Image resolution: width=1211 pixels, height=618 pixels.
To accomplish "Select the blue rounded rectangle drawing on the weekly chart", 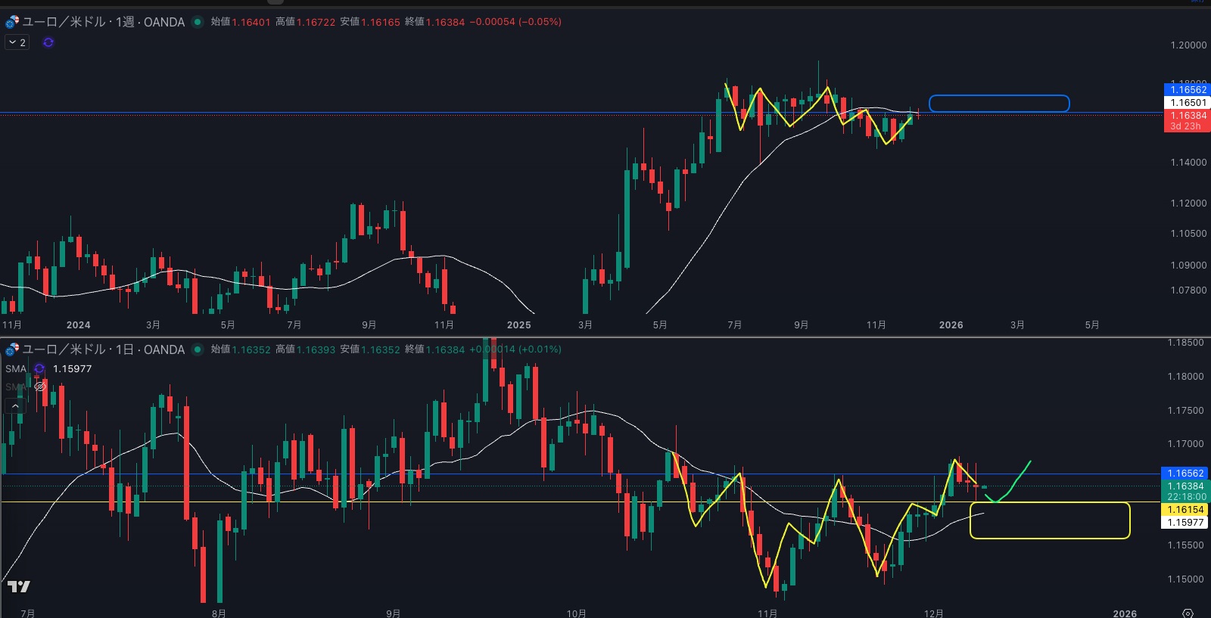I will coord(998,96).
